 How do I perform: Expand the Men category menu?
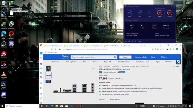pyautogui.click(x=85, y=62)
